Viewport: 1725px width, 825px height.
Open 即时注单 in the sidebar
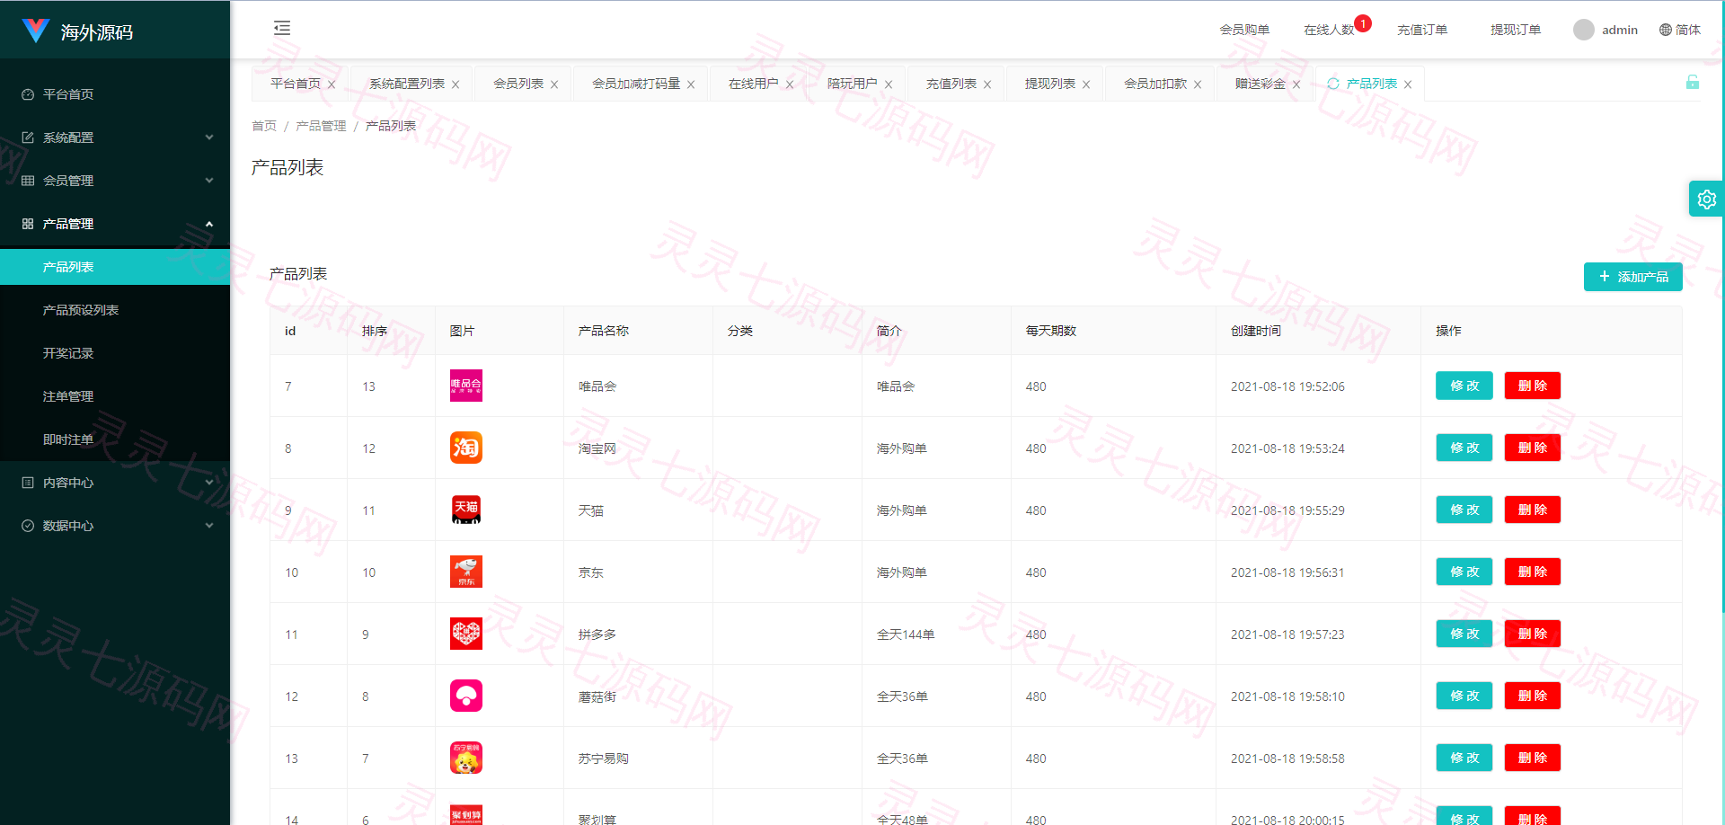115,439
